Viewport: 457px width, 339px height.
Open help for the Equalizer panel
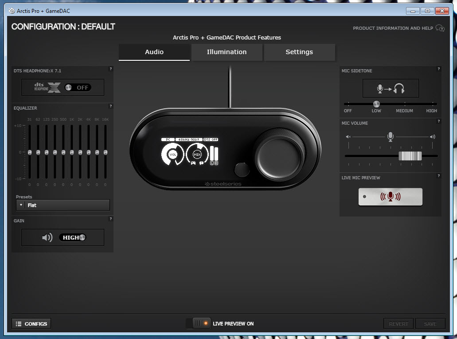110,106
